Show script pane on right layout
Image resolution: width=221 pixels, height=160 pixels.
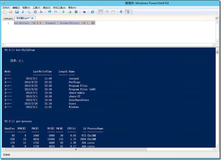coord(107,12)
